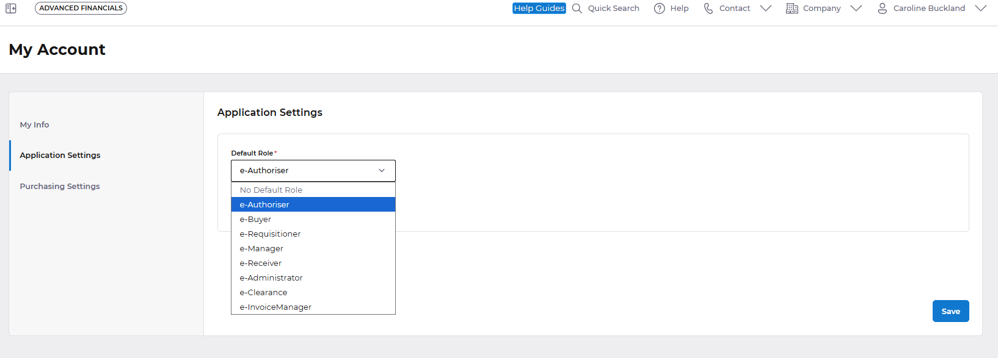Click the Contact phone icon
998x358 pixels.
(708, 9)
